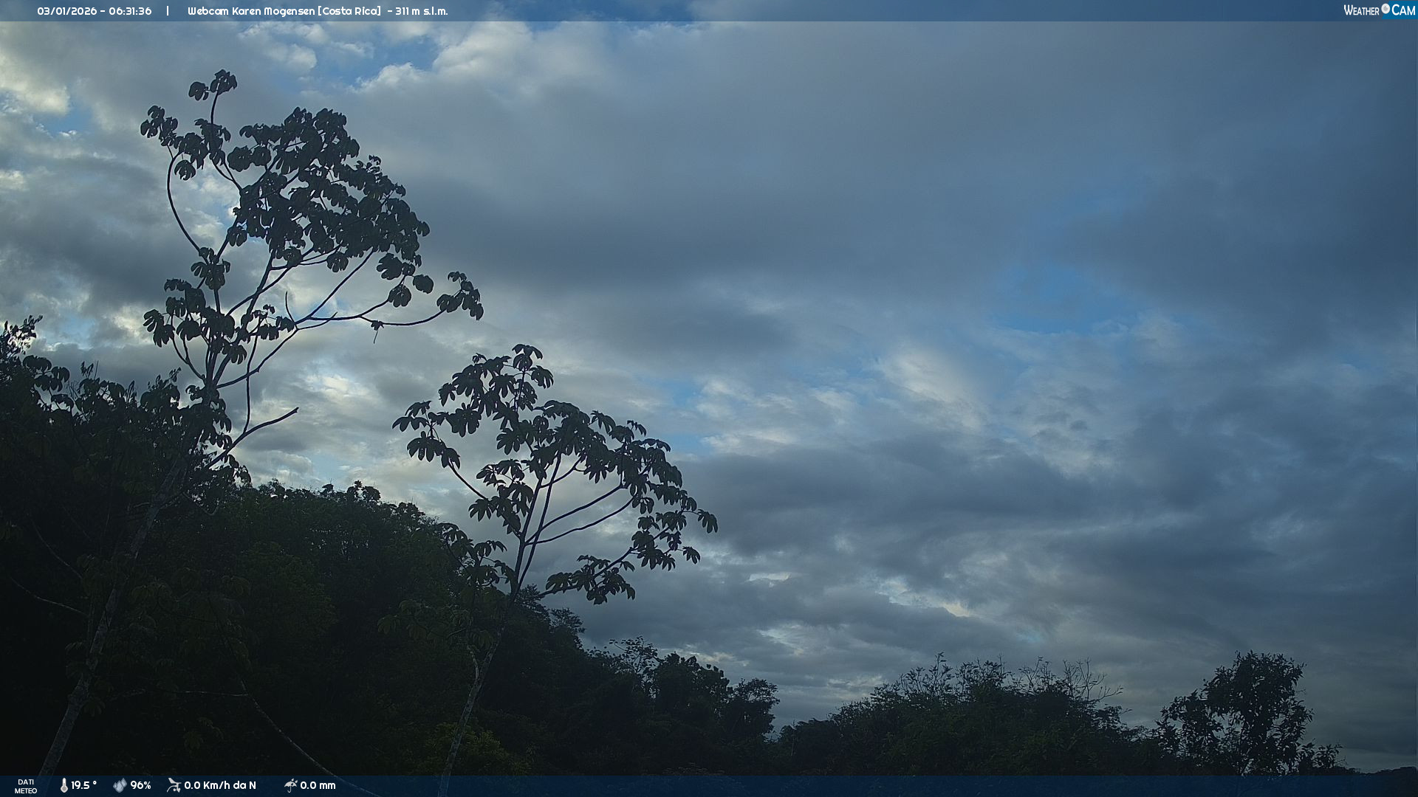
Task: Click the vertical separator in the header
Action: point(168,11)
